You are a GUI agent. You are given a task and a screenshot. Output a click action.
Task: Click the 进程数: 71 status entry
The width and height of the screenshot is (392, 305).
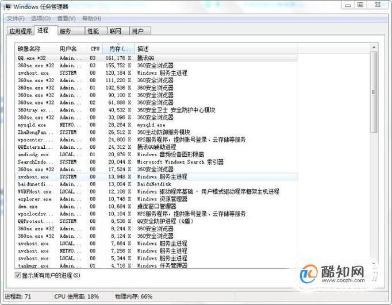18,296
